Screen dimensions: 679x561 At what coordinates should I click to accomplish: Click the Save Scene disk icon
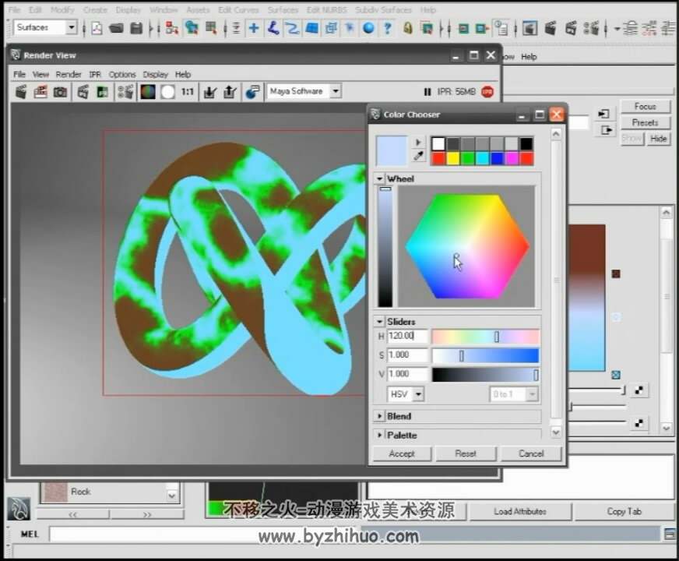[x=136, y=29]
